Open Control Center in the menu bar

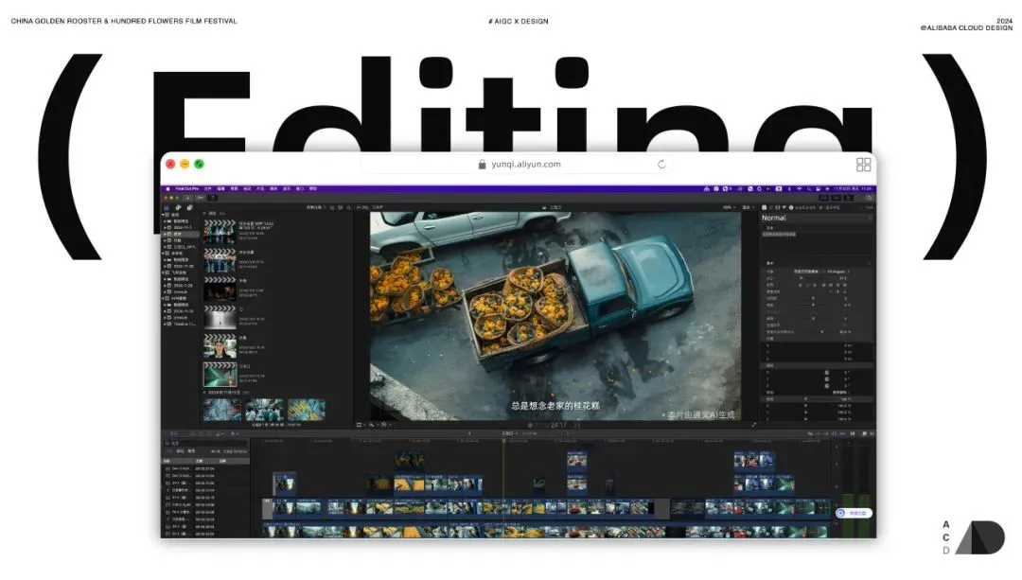pyautogui.click(x=818, y=189)
